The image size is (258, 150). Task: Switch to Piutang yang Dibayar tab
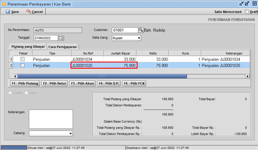pos(28,47)
